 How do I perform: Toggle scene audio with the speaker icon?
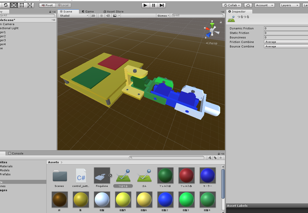(x=108, y=15)
